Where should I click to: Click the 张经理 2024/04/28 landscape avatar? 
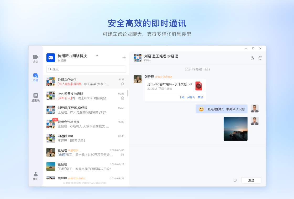(x=51, y=167)
